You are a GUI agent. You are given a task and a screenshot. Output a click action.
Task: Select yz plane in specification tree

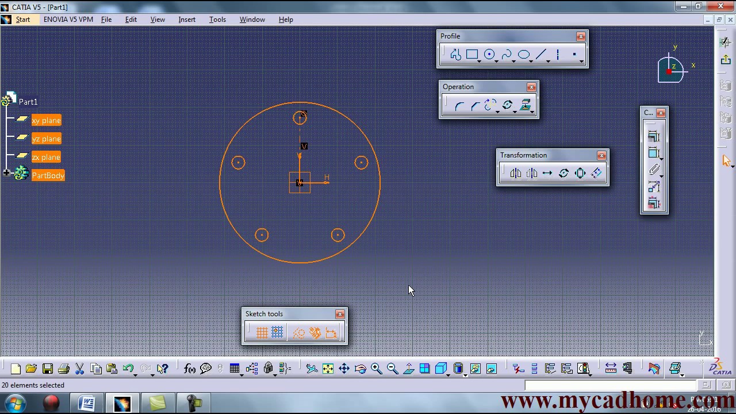(47, 139)
